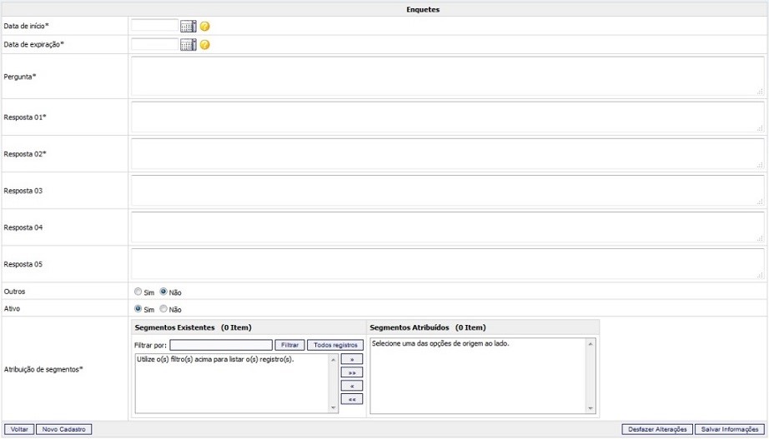Set Ativo to Sim
Screen dimensions: 769x439
(138, 308)
